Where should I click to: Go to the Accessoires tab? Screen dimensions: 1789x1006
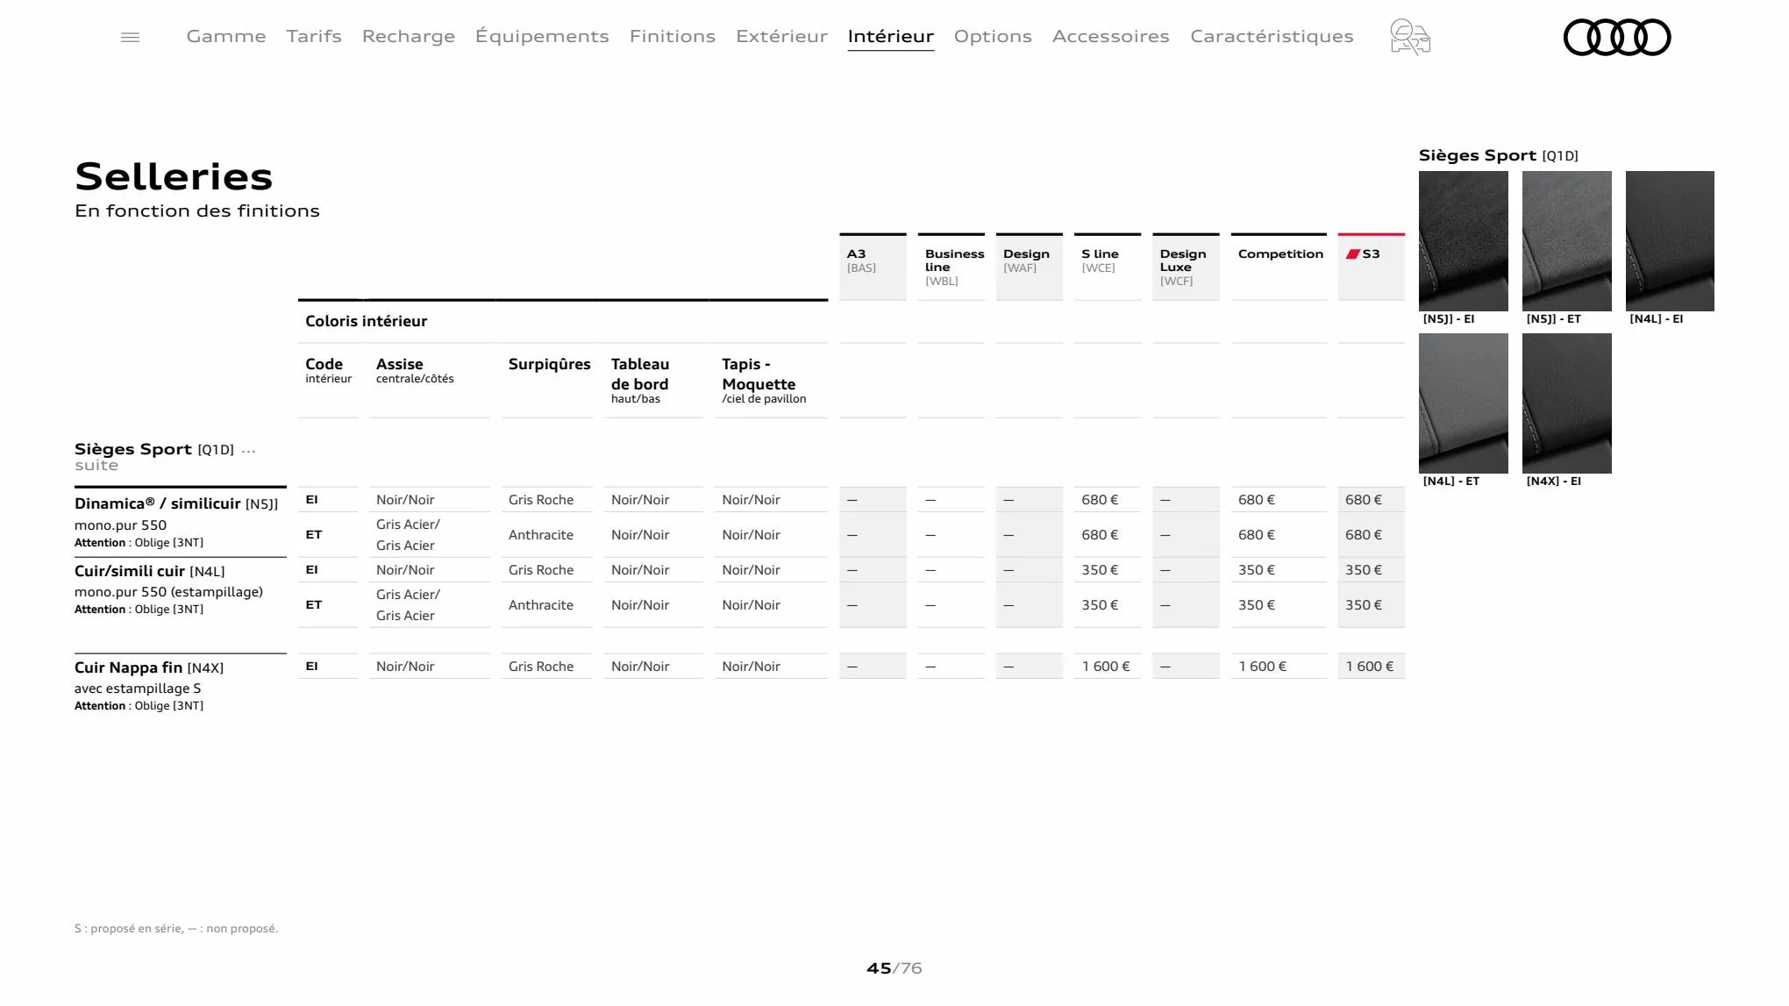tap(1111, 36)
